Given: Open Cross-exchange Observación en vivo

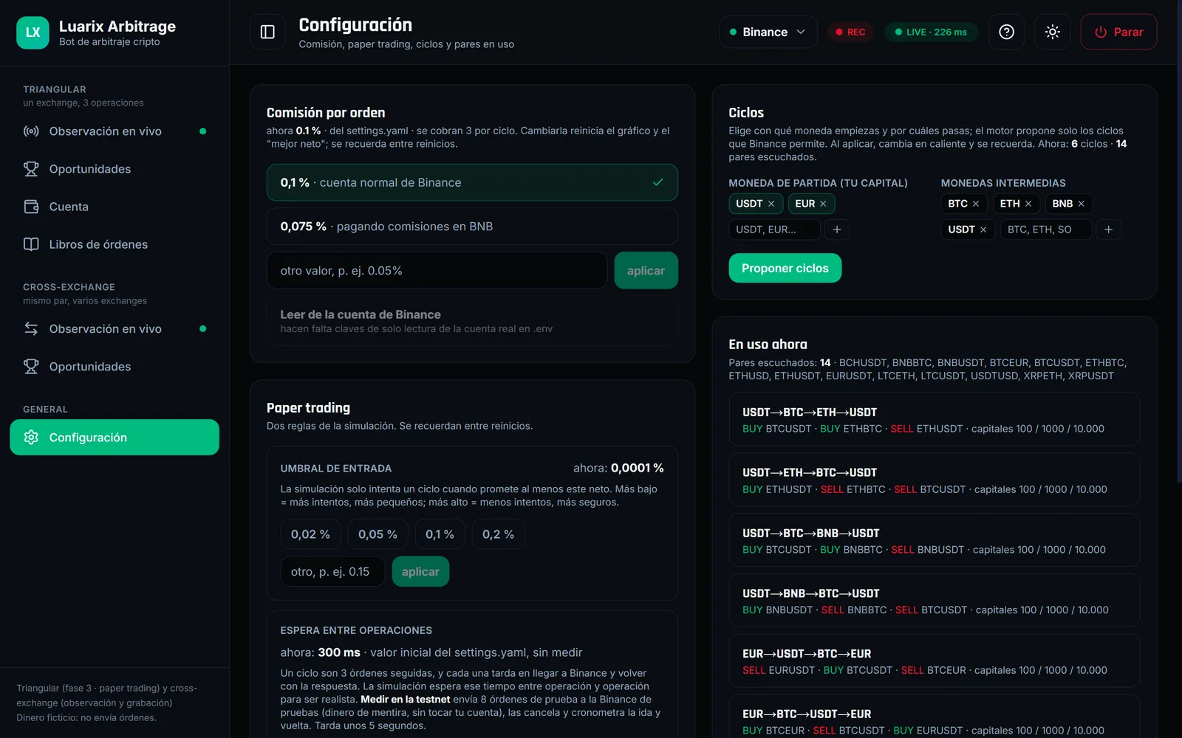Looking at the screenshot, I should click(115, 329).
